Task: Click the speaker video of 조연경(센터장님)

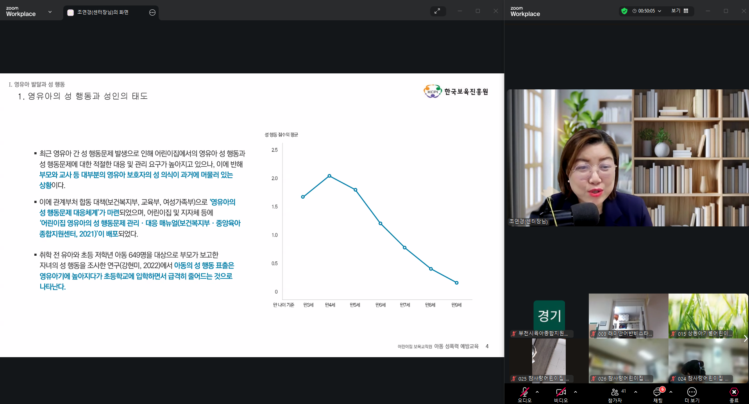Action: point(627,158)
